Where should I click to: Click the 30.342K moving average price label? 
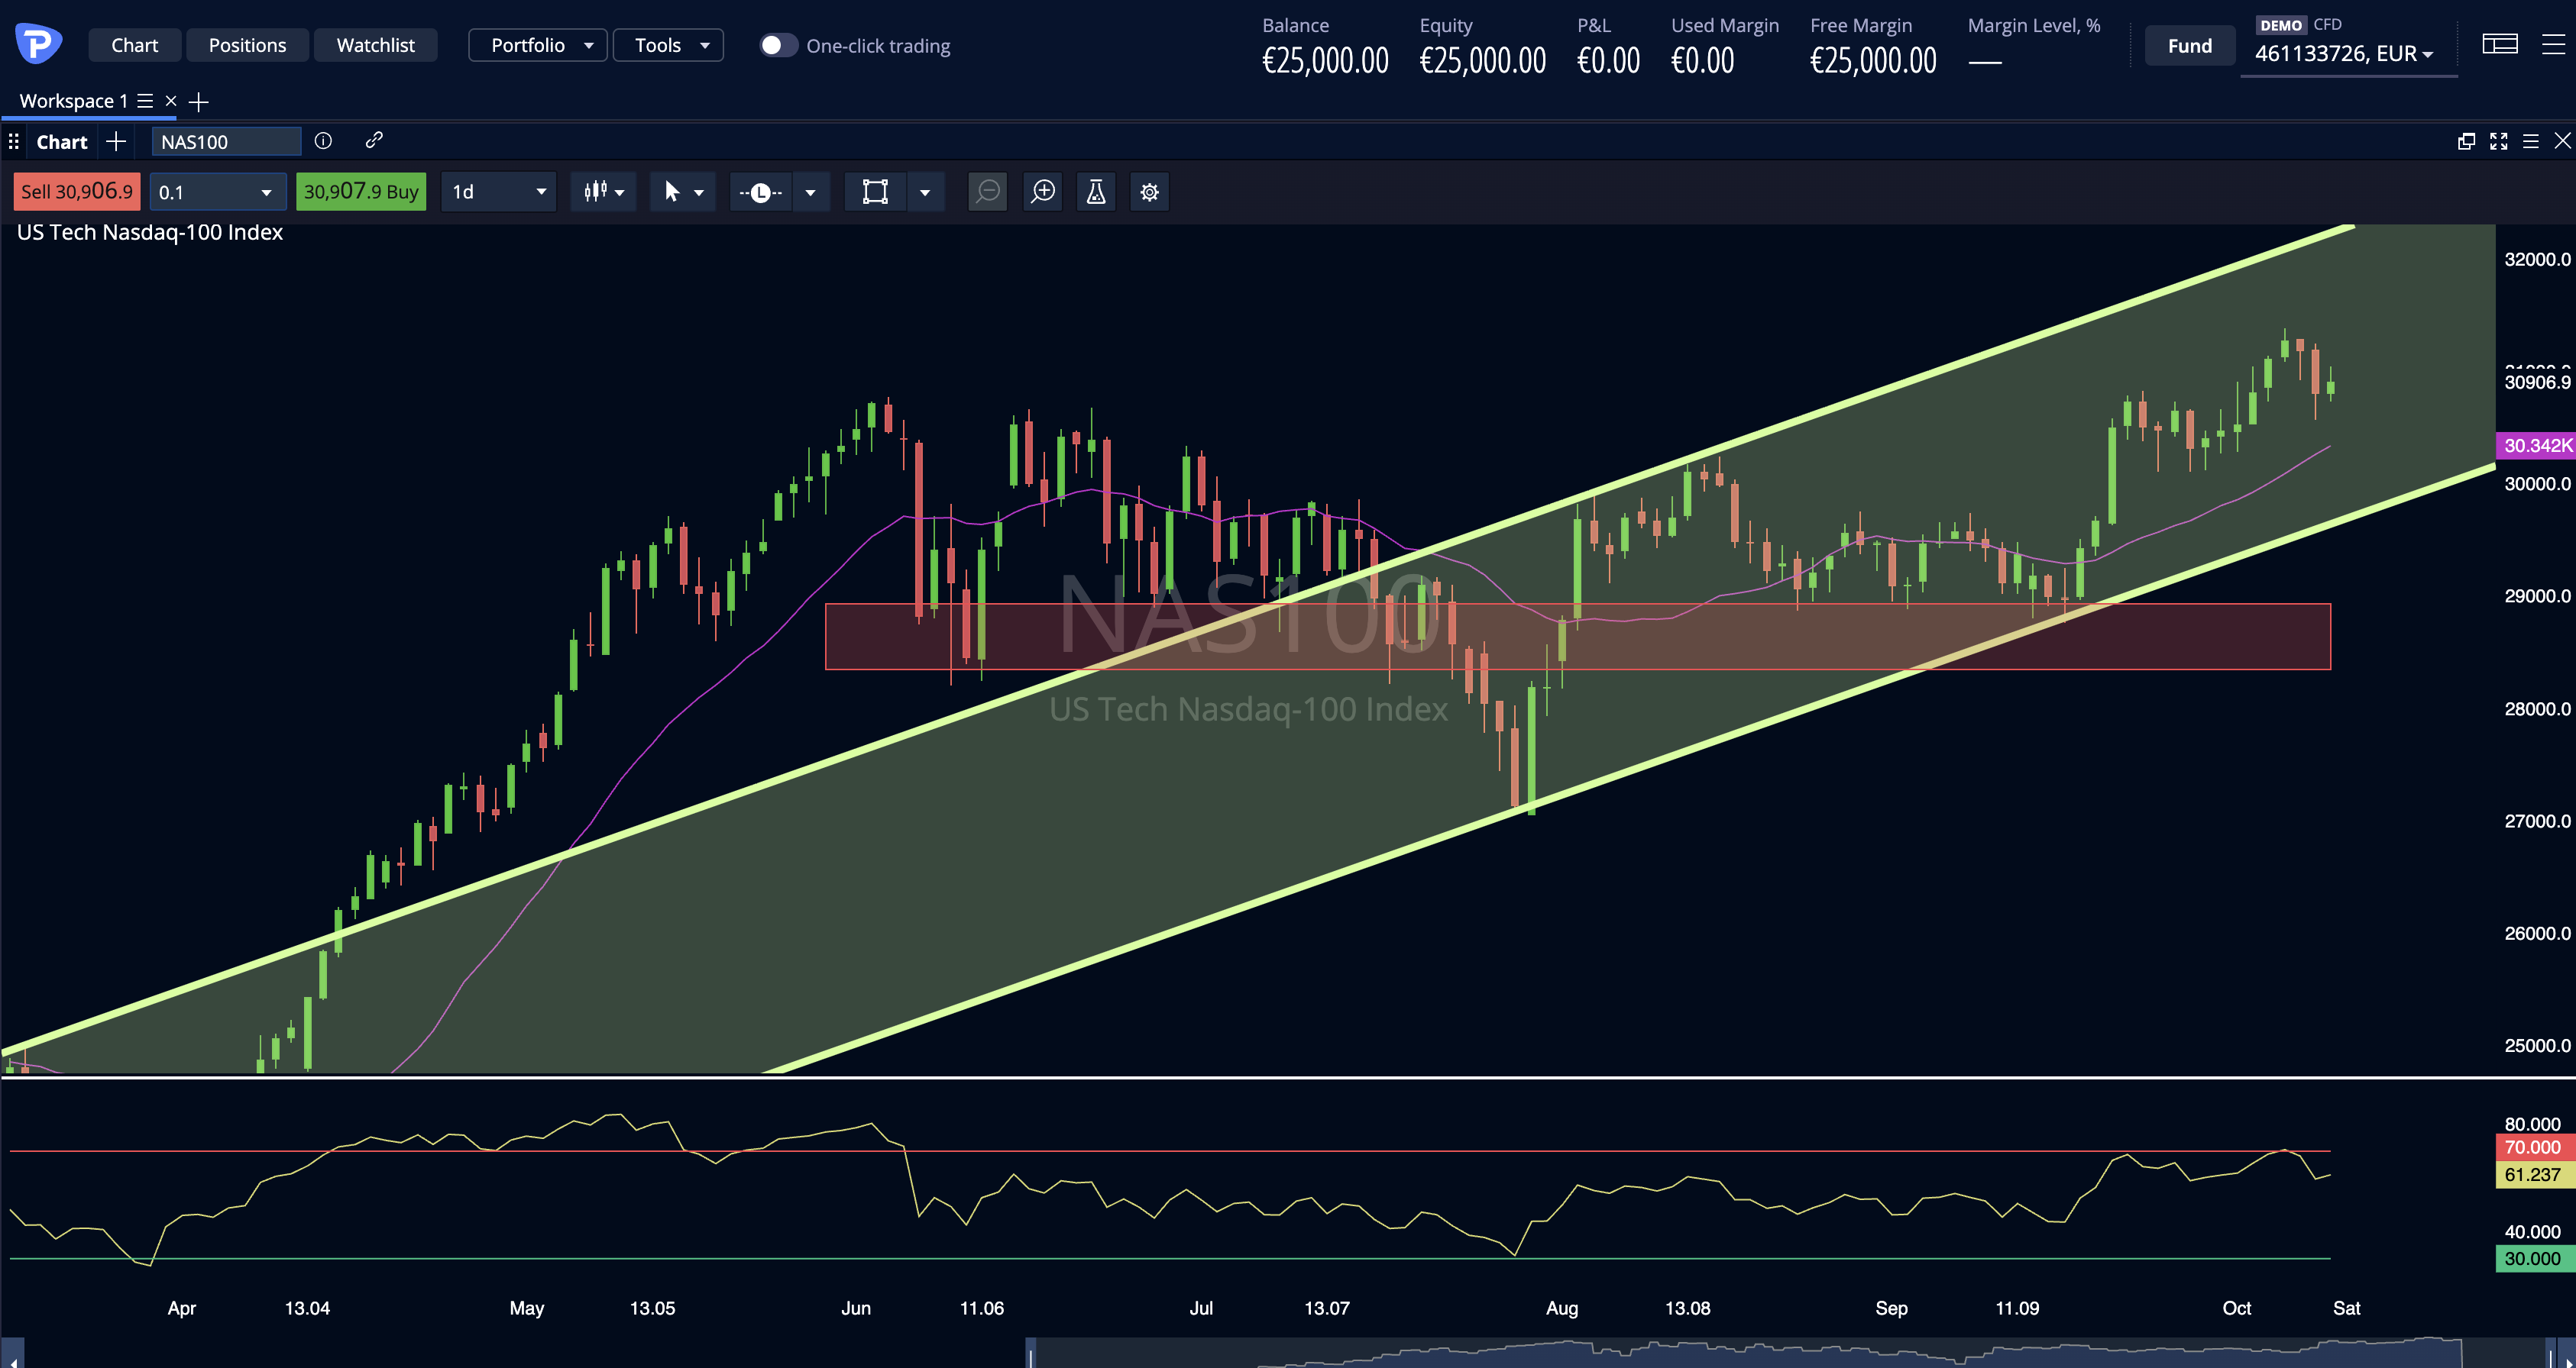tap(2536, 446)
